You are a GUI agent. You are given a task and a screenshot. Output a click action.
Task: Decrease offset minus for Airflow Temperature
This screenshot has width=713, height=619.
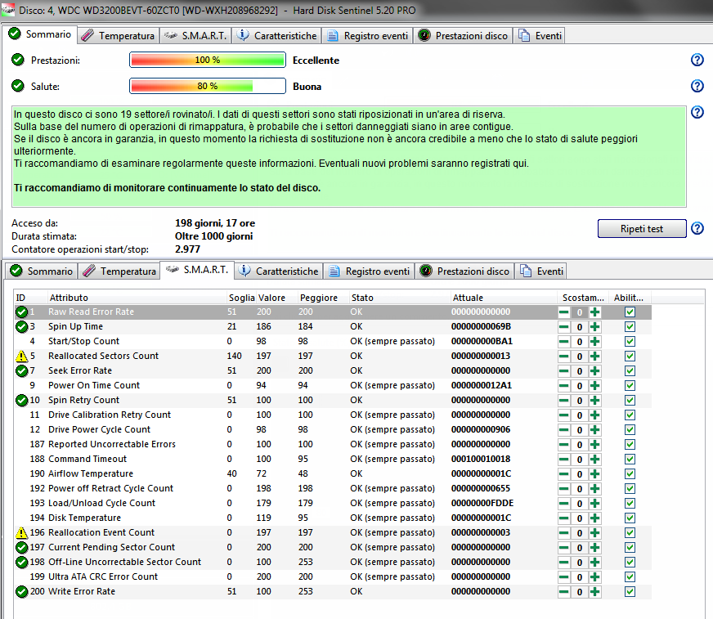point(564,474)
